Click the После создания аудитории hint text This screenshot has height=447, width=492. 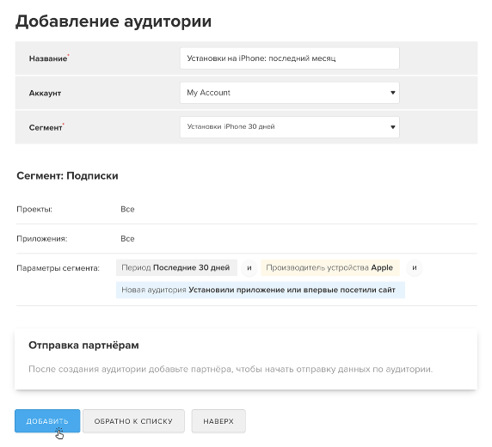[x=231, y=370]
